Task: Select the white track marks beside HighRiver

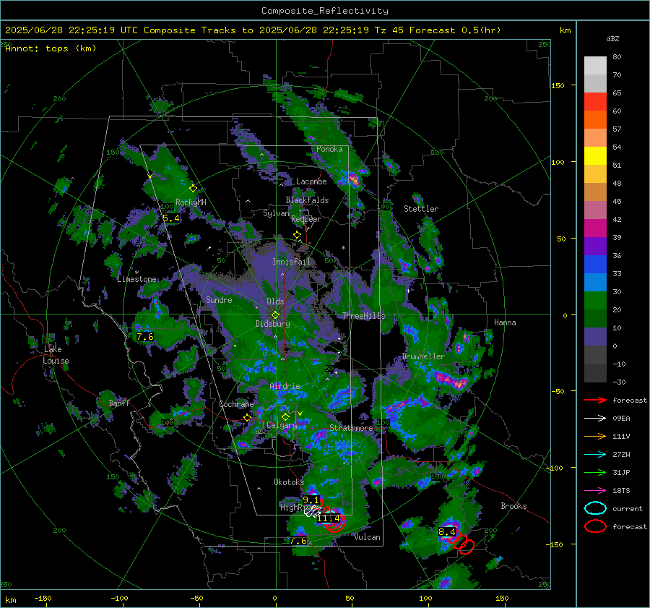Action: [x=313, y=511]
